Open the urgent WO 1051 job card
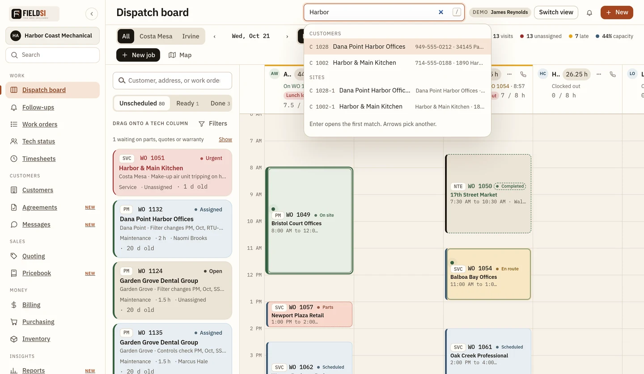The image size is (644, 374). [x=172, y=172]
